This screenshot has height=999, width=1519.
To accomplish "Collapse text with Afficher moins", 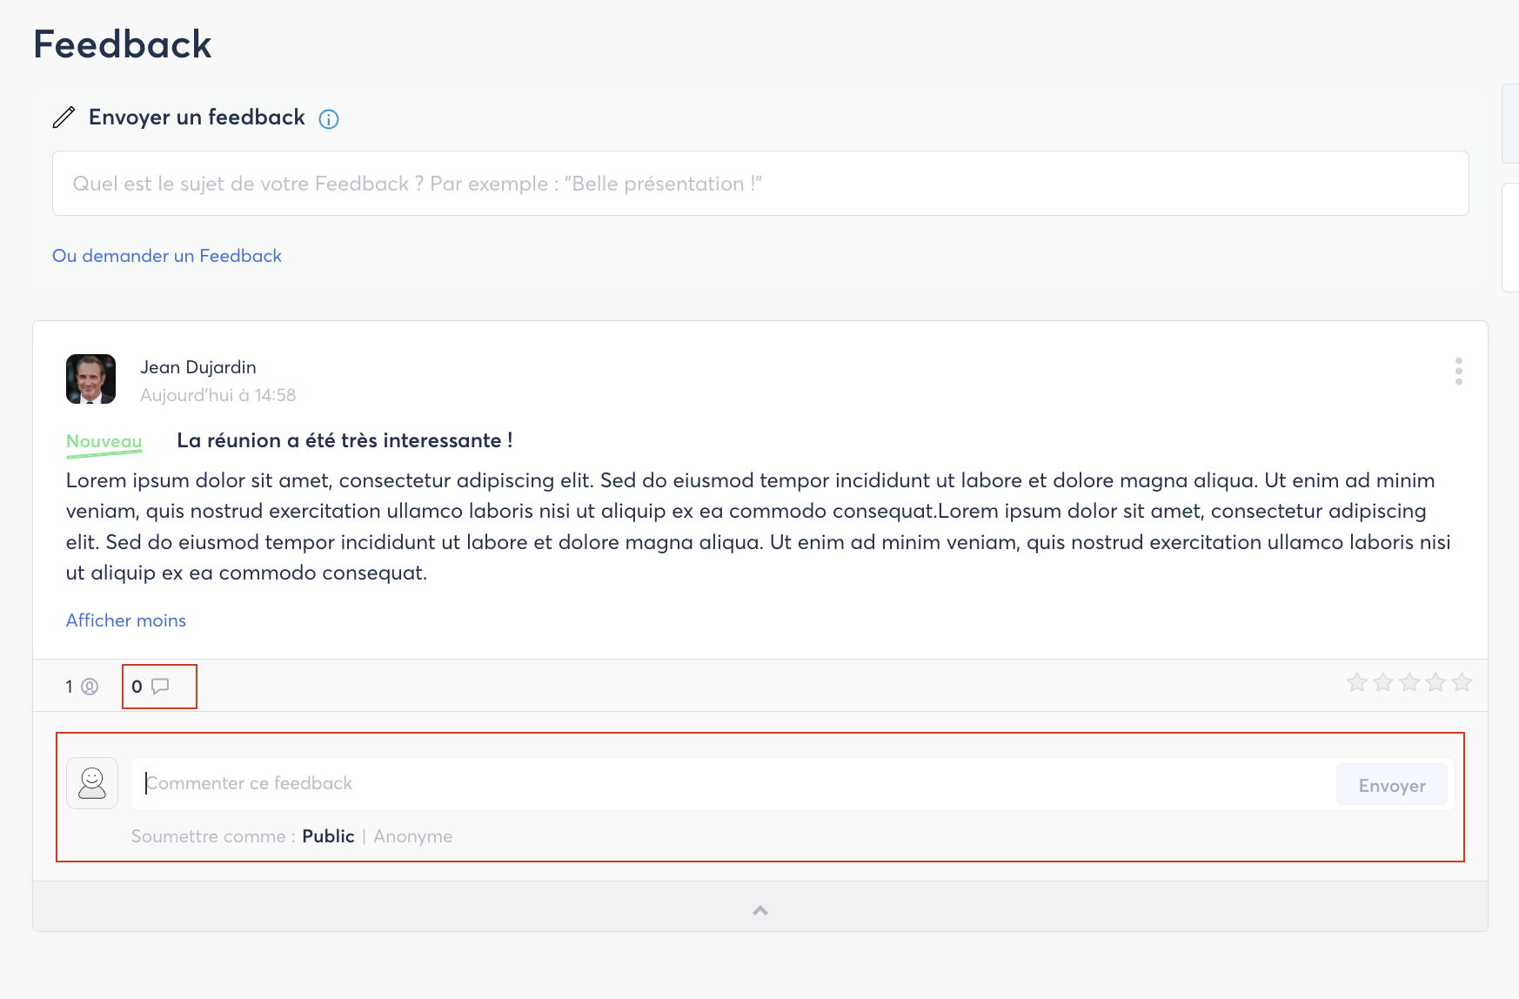I will 126,620.
